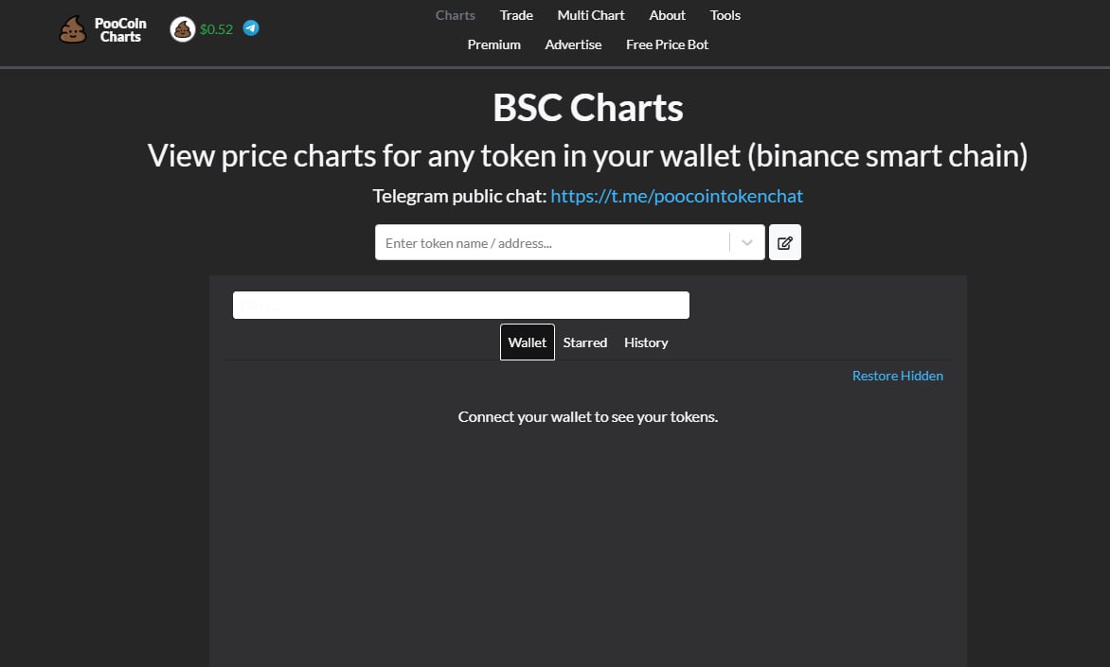Image resolution: width=1110 pixels, height=667 pixels.
Task: Open the t.me/poocointokenchat Telegram link
Action: click(677, 196)
